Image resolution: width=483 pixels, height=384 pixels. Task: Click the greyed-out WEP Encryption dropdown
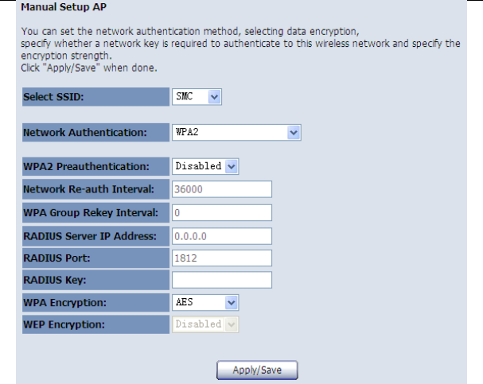[205, 324]
